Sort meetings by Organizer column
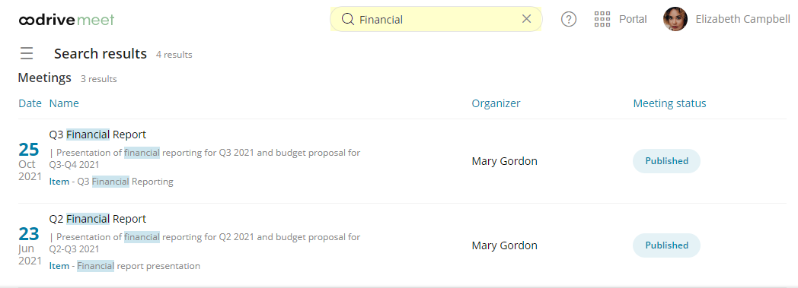 496,103
